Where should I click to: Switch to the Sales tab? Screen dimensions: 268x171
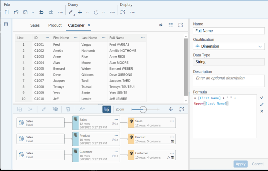(x=35, y=25)
